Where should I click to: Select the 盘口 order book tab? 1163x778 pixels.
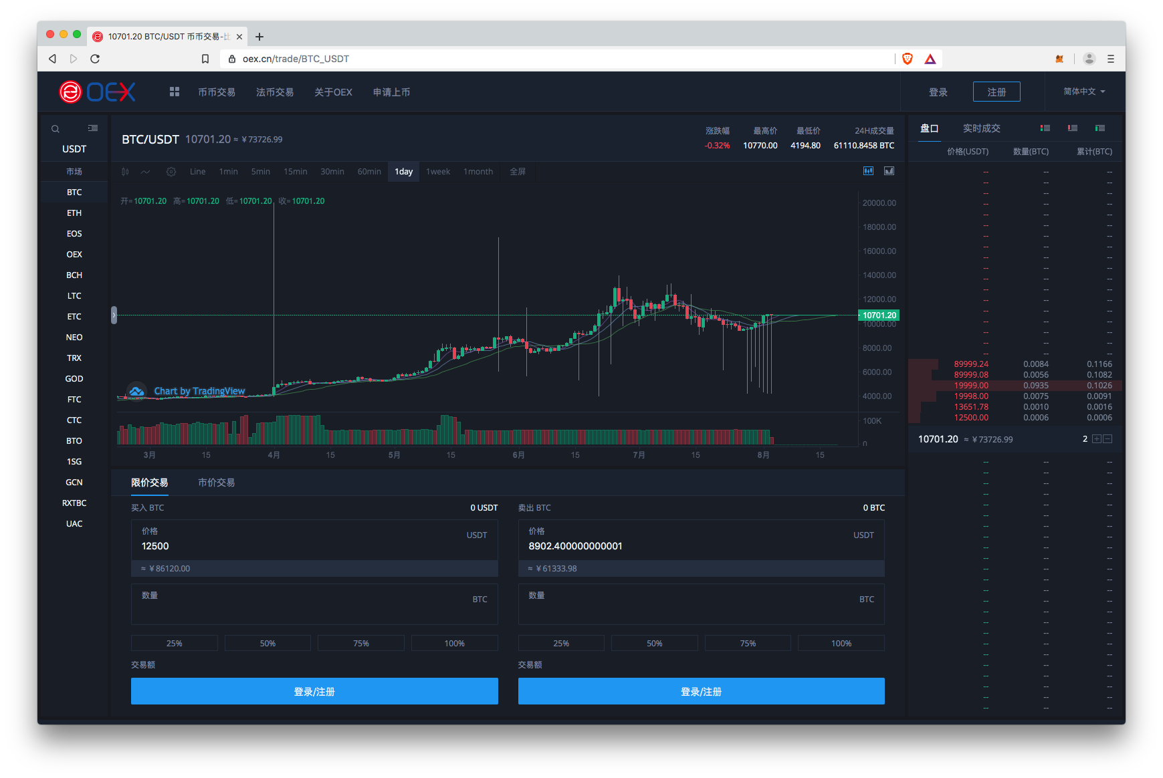pyautogui.click(x=930, y=128)
